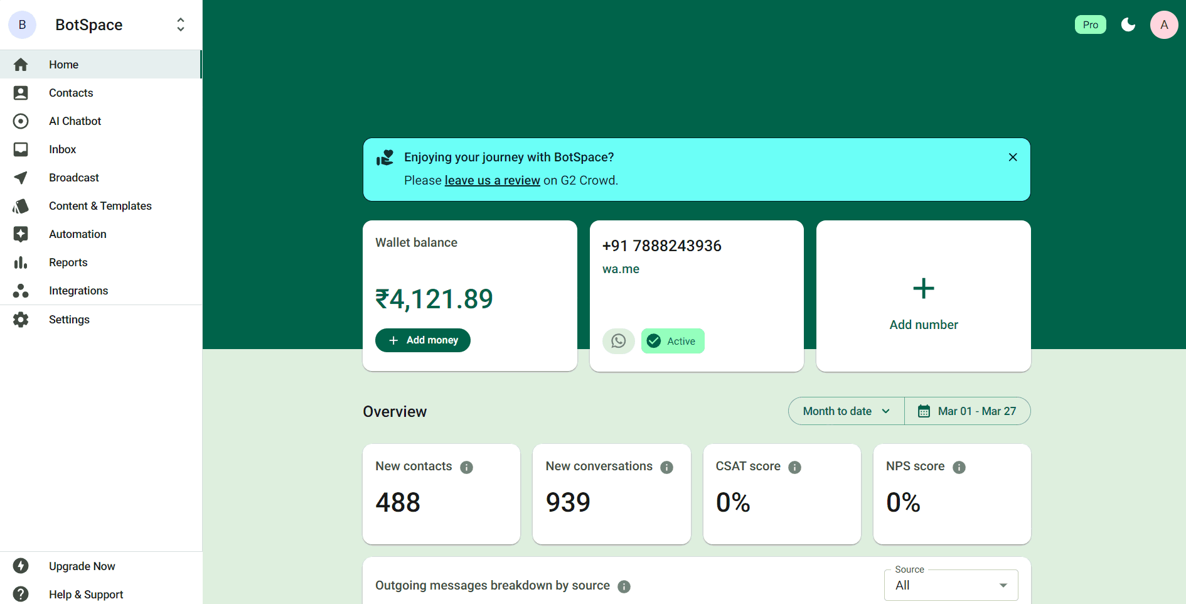The height and width of the screenshot is (604, 1186).
Task: Click the BotSpace workspace name
Action: (89, 25)
